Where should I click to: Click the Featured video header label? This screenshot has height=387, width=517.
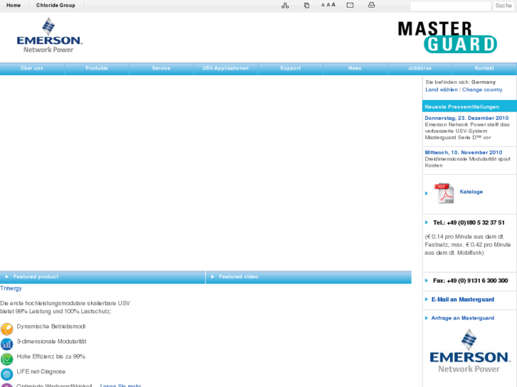[x=239, y=277]
